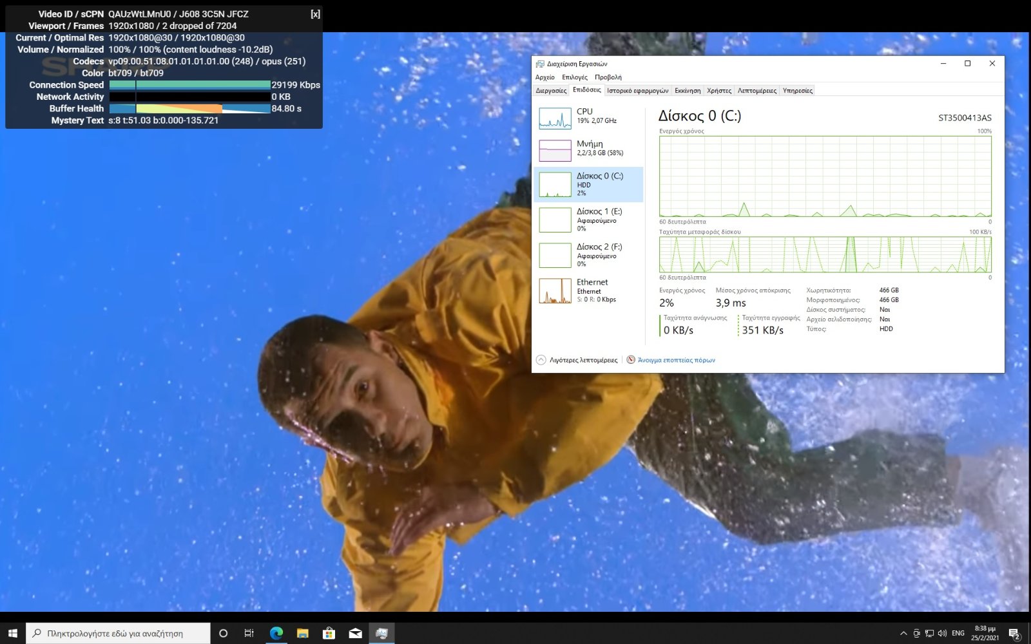Screen dimensions: 1031x644
Task: Open the volume speaker tray icon
Action: [x=942, y=633]
